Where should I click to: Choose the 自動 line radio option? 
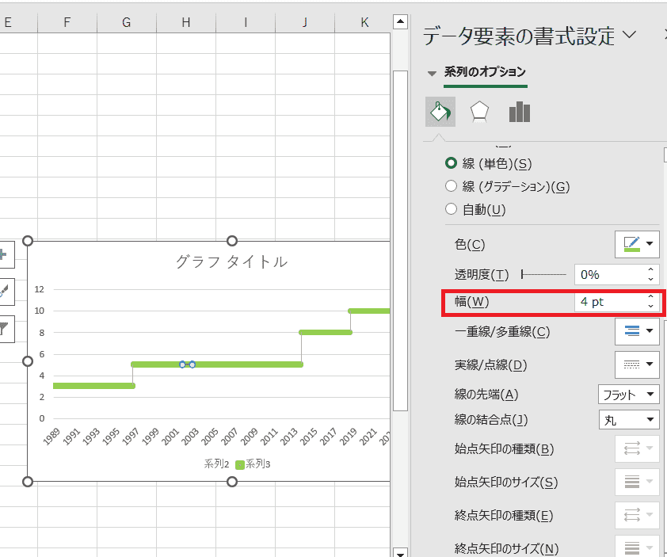(452, 209)
